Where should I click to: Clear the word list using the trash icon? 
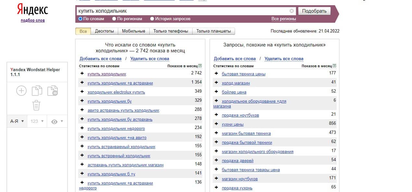tap(36, 105)
